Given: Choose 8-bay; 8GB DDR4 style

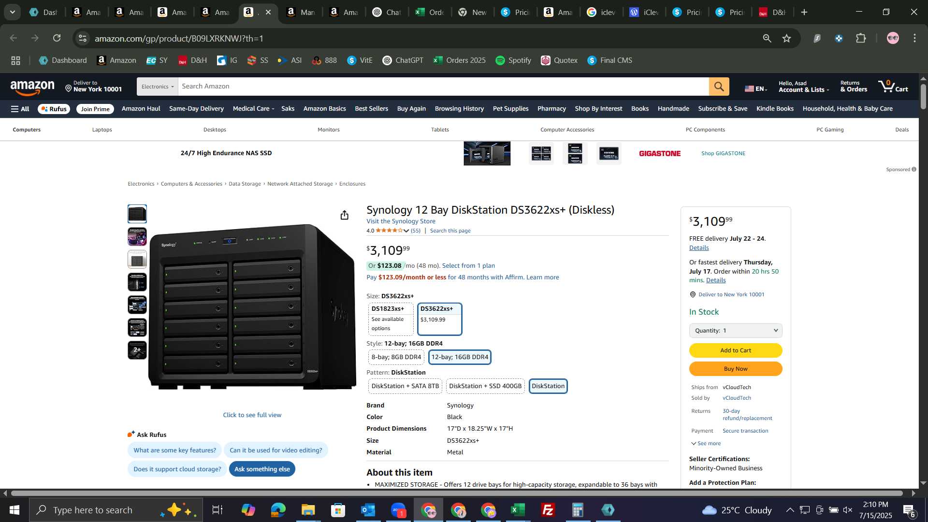Looking at the screenshot, I should 396,357.
